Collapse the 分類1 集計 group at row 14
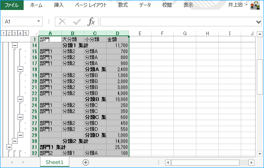This screenshot has width=264, height=168. (15, 45)
